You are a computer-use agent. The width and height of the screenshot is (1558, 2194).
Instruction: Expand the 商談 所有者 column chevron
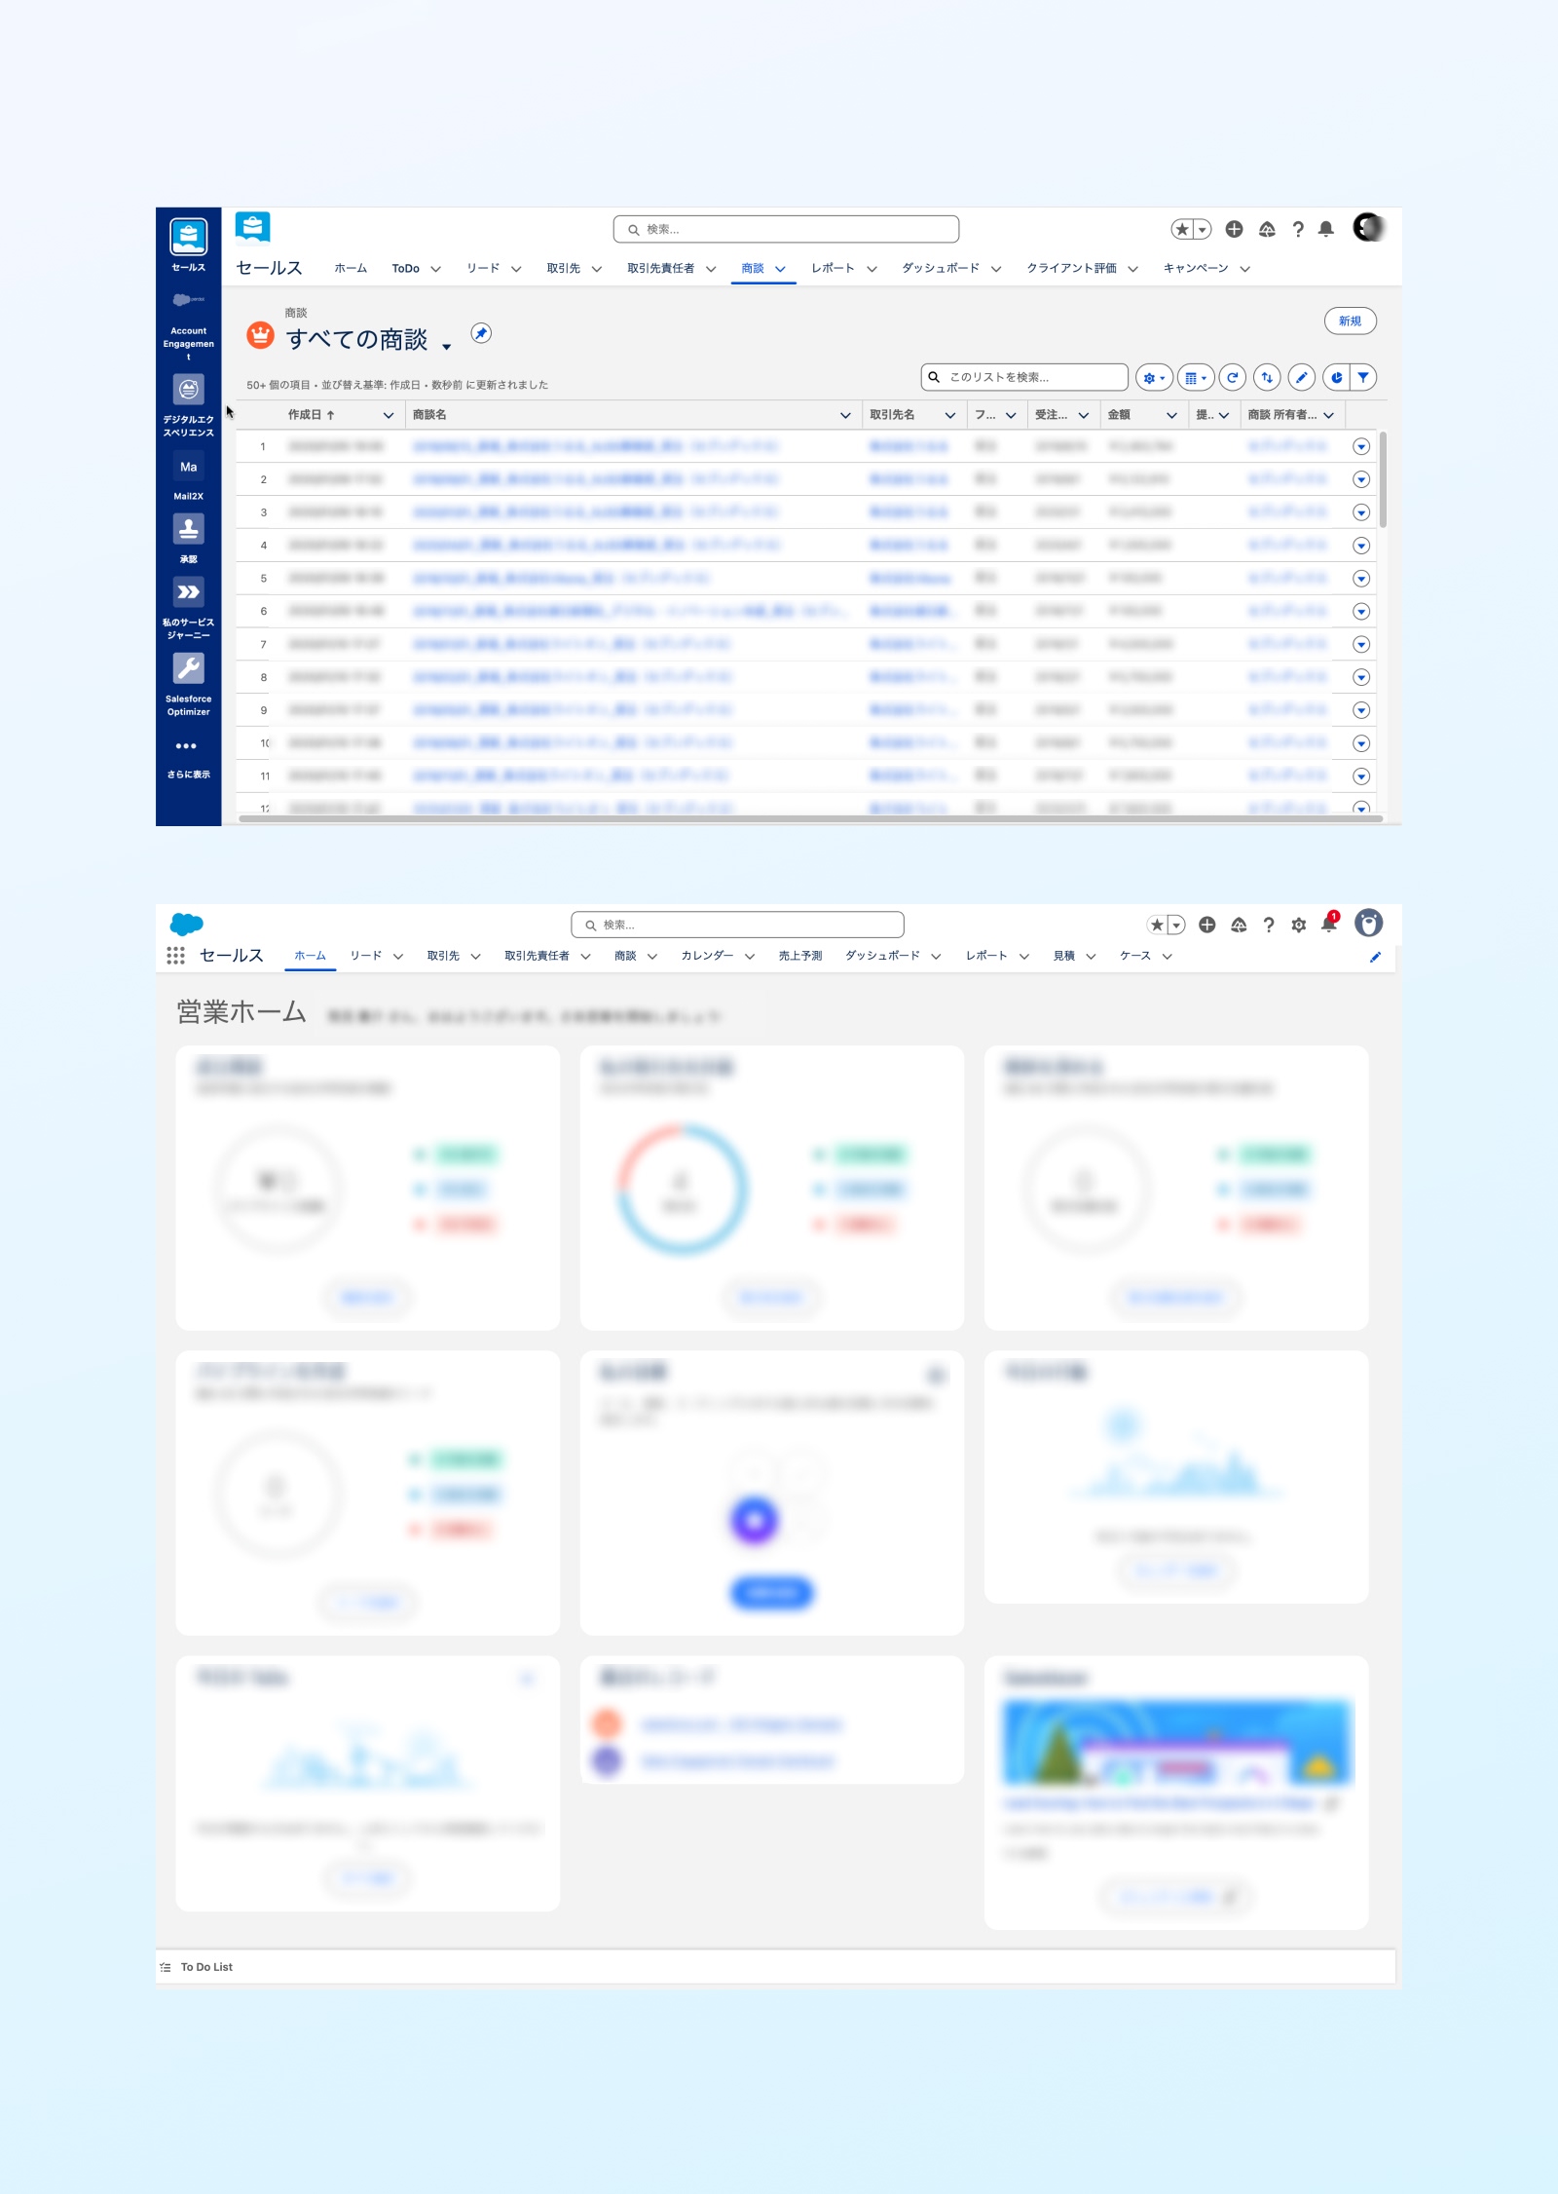click(1328, 415)
